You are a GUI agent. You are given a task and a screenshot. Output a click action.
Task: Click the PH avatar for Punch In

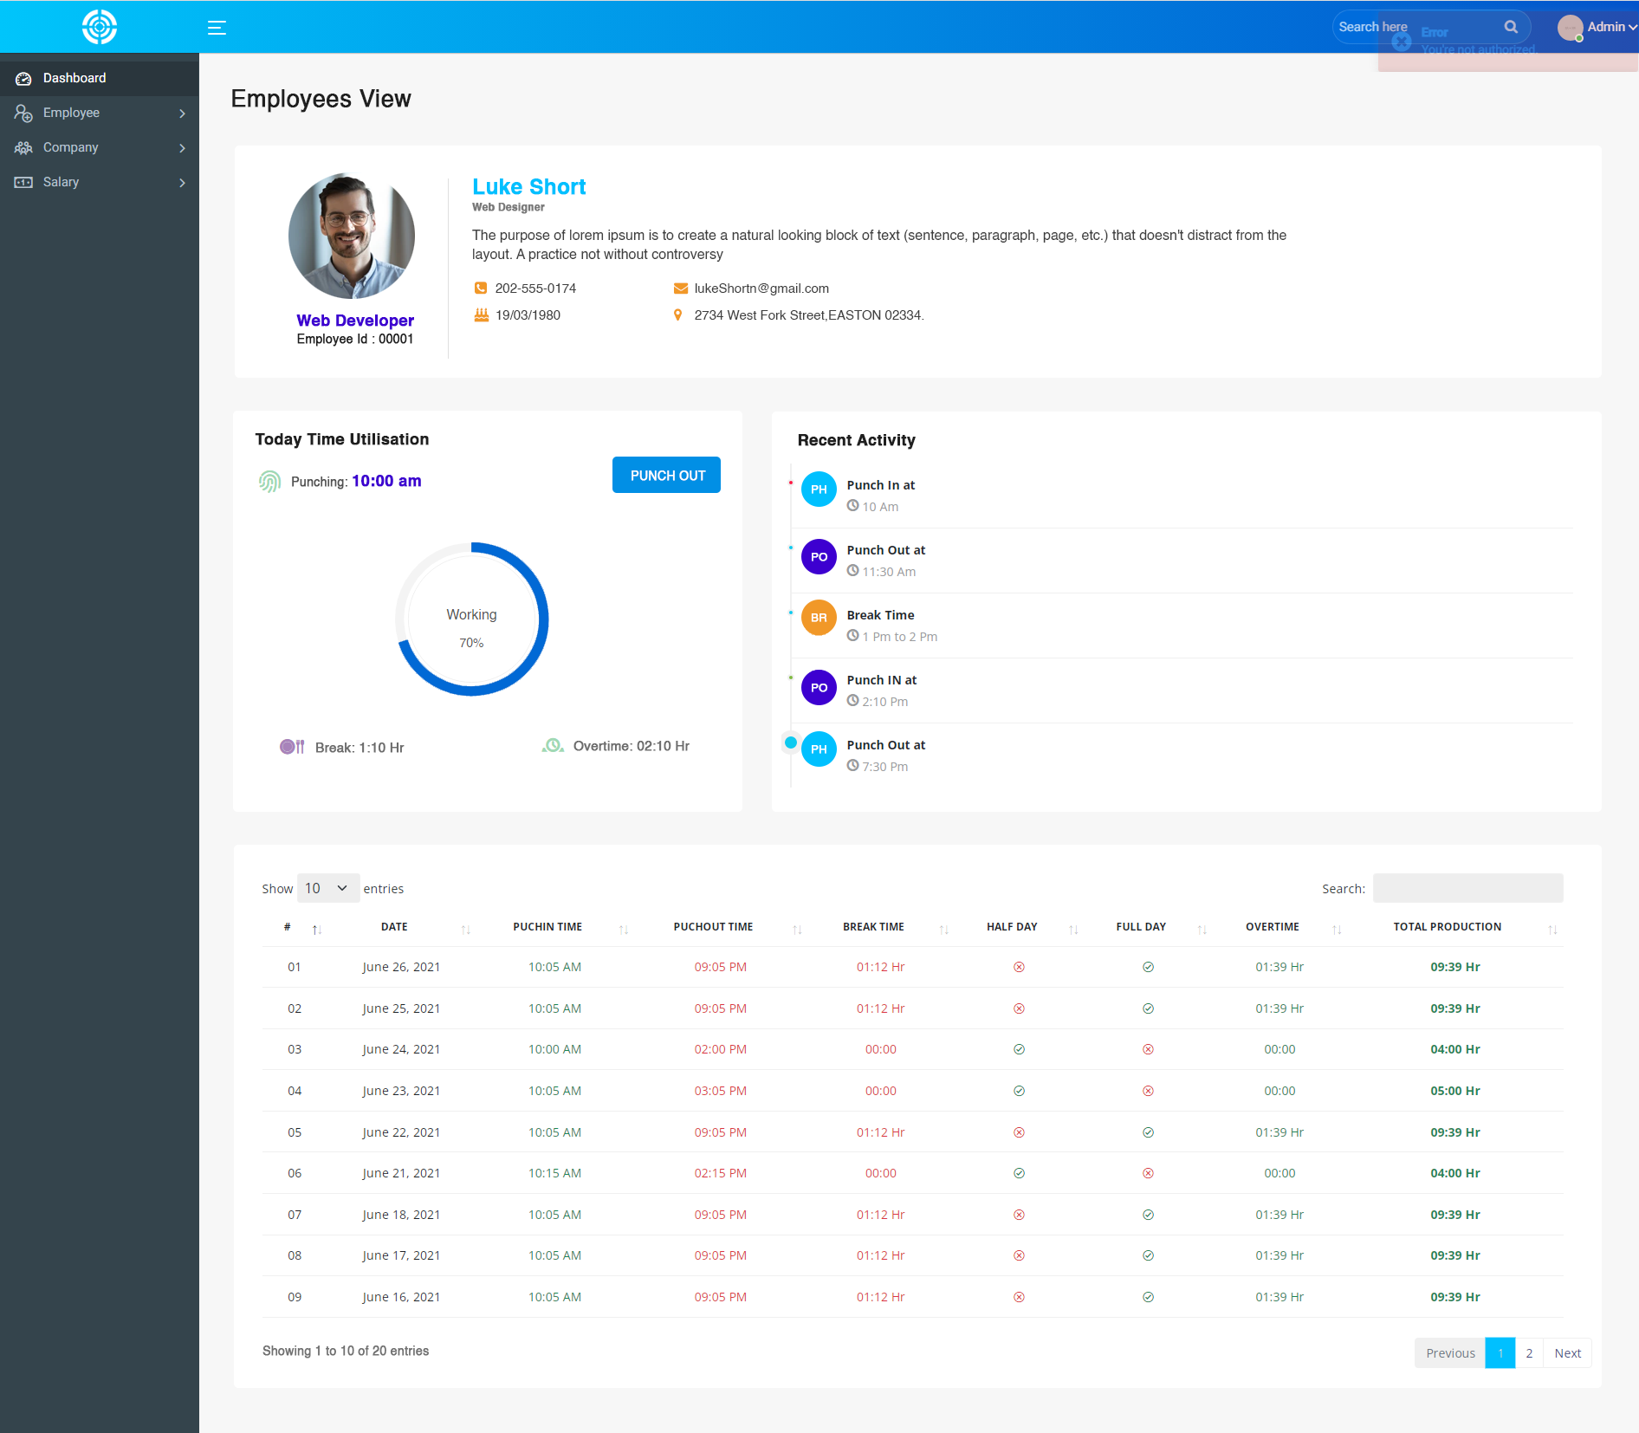coord(818,490)
